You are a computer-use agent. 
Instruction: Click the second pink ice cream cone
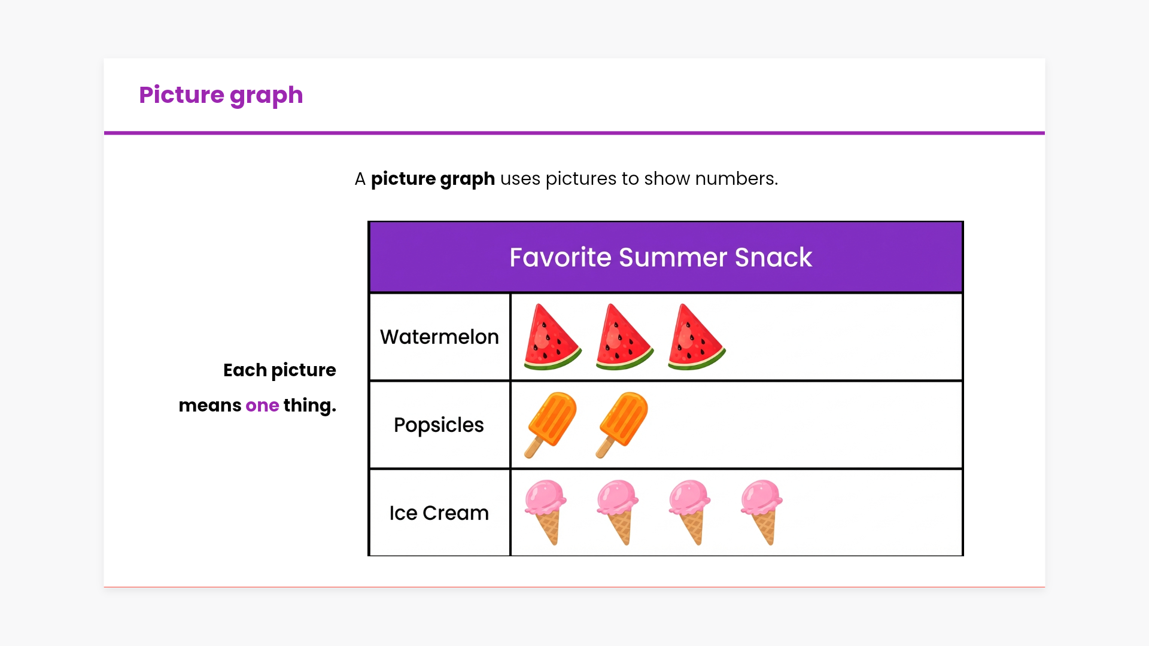tap(618, 511)
